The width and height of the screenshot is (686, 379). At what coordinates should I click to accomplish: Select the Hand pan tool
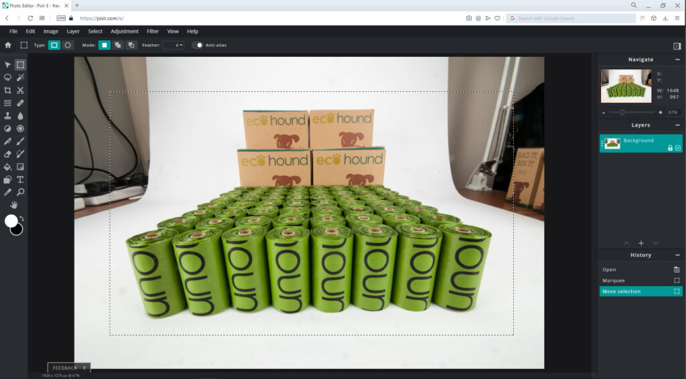(14, 205)
